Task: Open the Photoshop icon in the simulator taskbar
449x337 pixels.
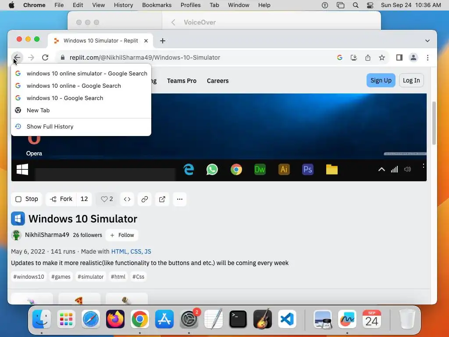Action: 307,169
